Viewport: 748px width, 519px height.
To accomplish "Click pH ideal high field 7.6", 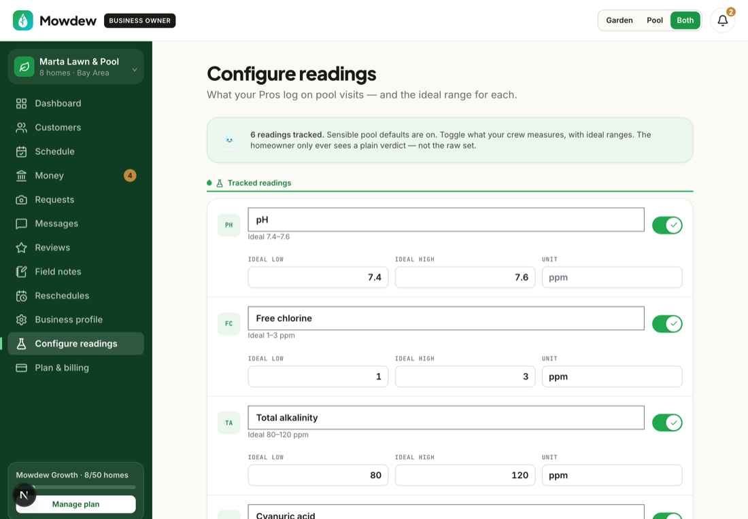I will (465, 277).
